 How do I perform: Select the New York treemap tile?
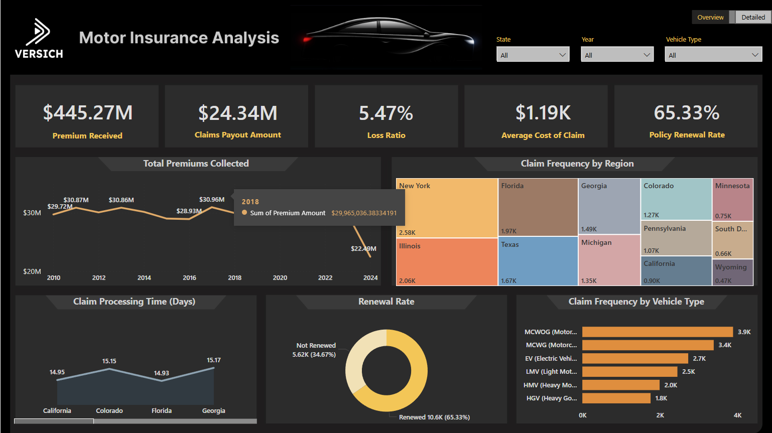point(447,208)
